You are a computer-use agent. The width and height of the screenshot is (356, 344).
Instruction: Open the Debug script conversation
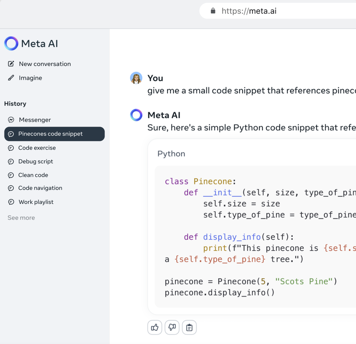(30, 162)
